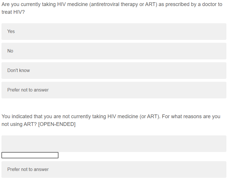Screen dimensions: 229x181
Task: Decline to give reasons for not using ART
Action: [114, 170]
